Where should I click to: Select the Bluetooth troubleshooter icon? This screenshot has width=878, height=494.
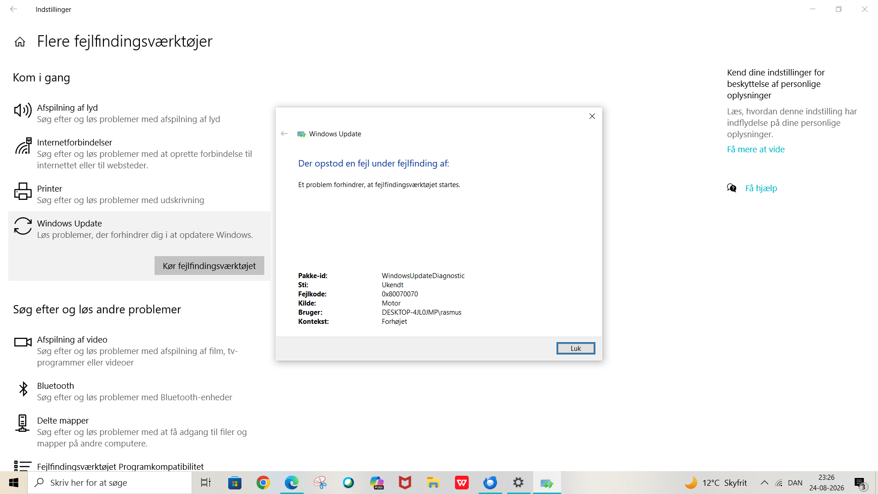pyautogui.click(x=23, y=389)
